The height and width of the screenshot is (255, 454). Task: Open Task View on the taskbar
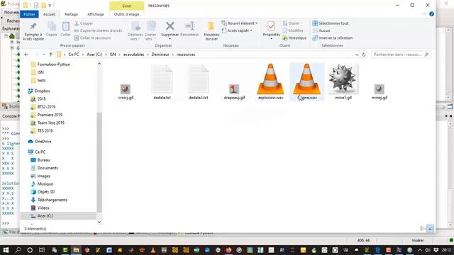click(42, 250)
